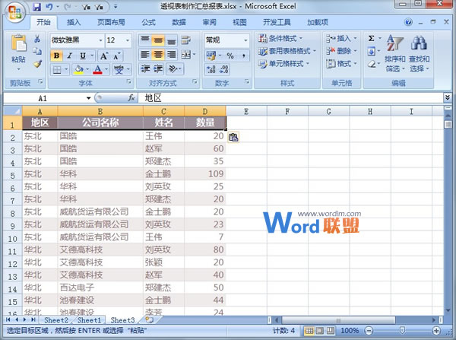Open the 数据 ribbon tab
The width and height of the screenshot is (456, 340).
point(179,22)
